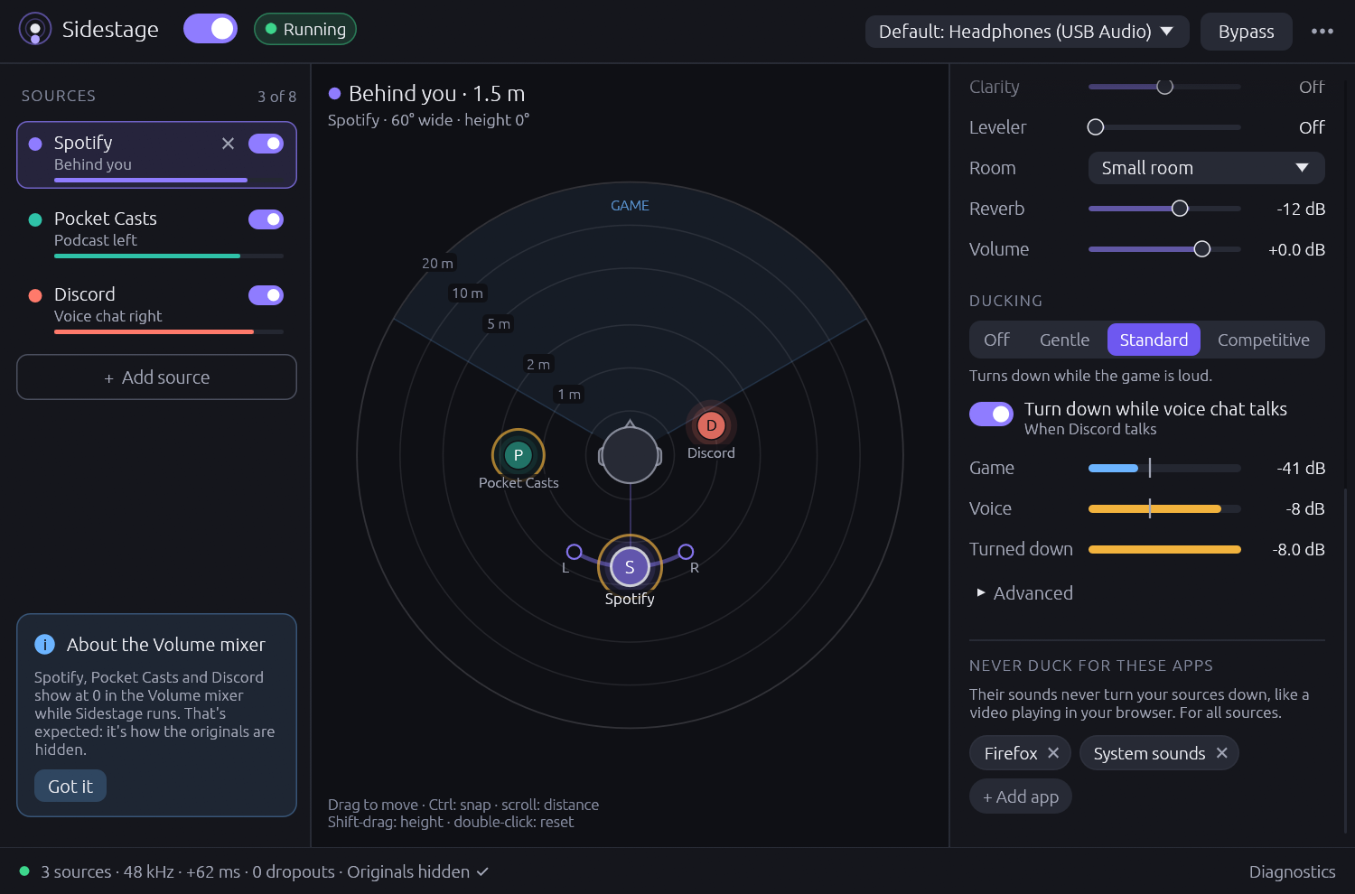Set ducking mode to Competitive

pyautogui.click(x=1263, y=340)
